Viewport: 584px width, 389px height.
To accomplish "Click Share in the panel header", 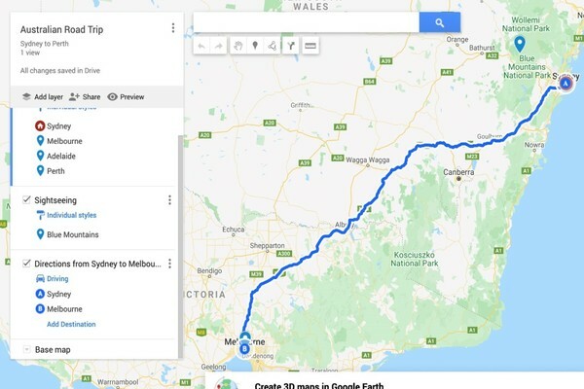I will tap(85, 97).
